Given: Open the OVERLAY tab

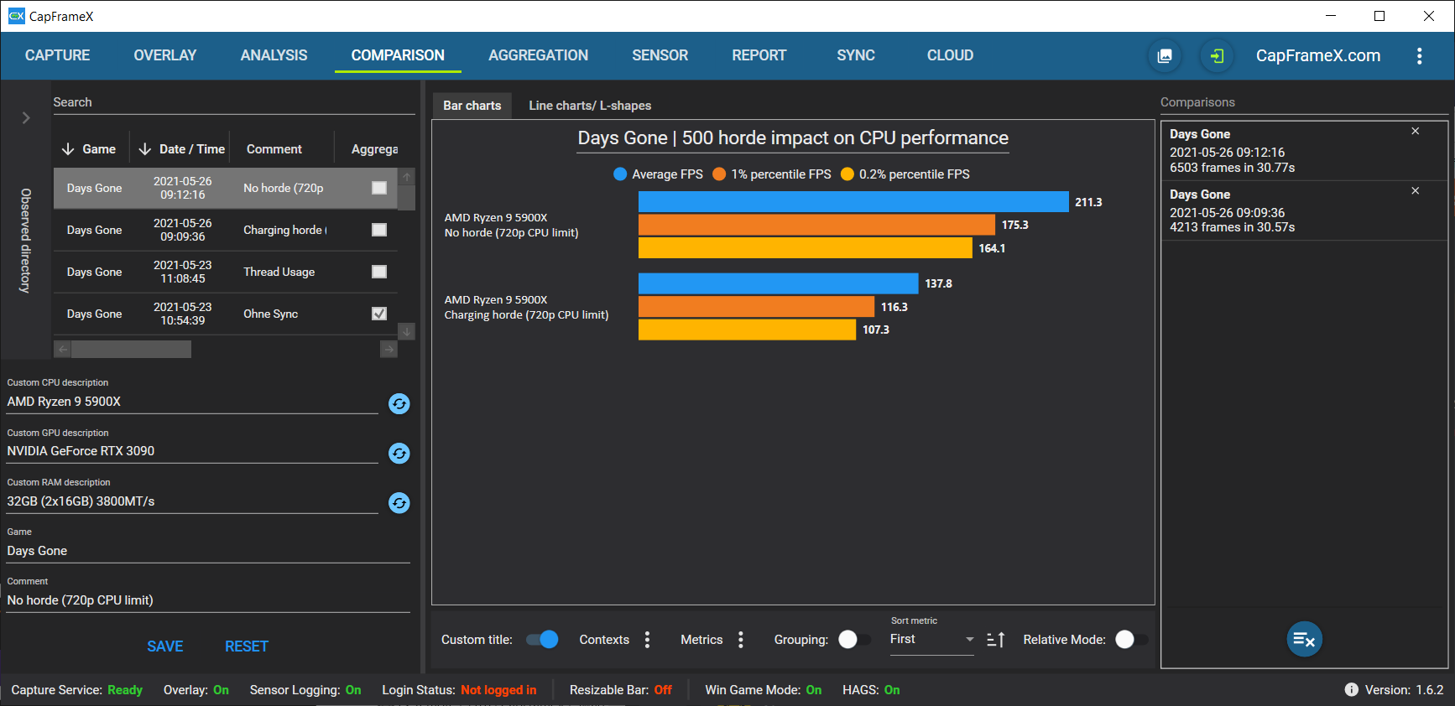Looking at the screenshot, I should coord(165,55).
